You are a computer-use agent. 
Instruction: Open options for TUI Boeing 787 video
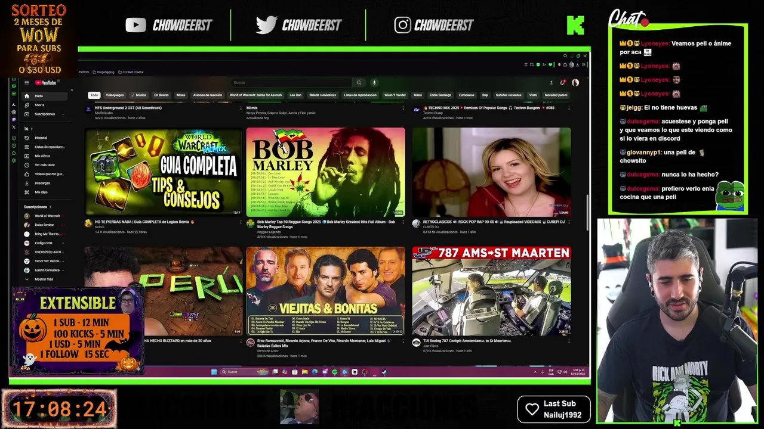click(569, 341)
